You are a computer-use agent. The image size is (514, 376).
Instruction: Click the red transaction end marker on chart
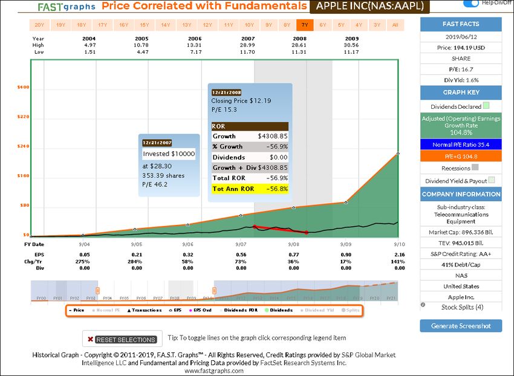(x=307, y=232)
